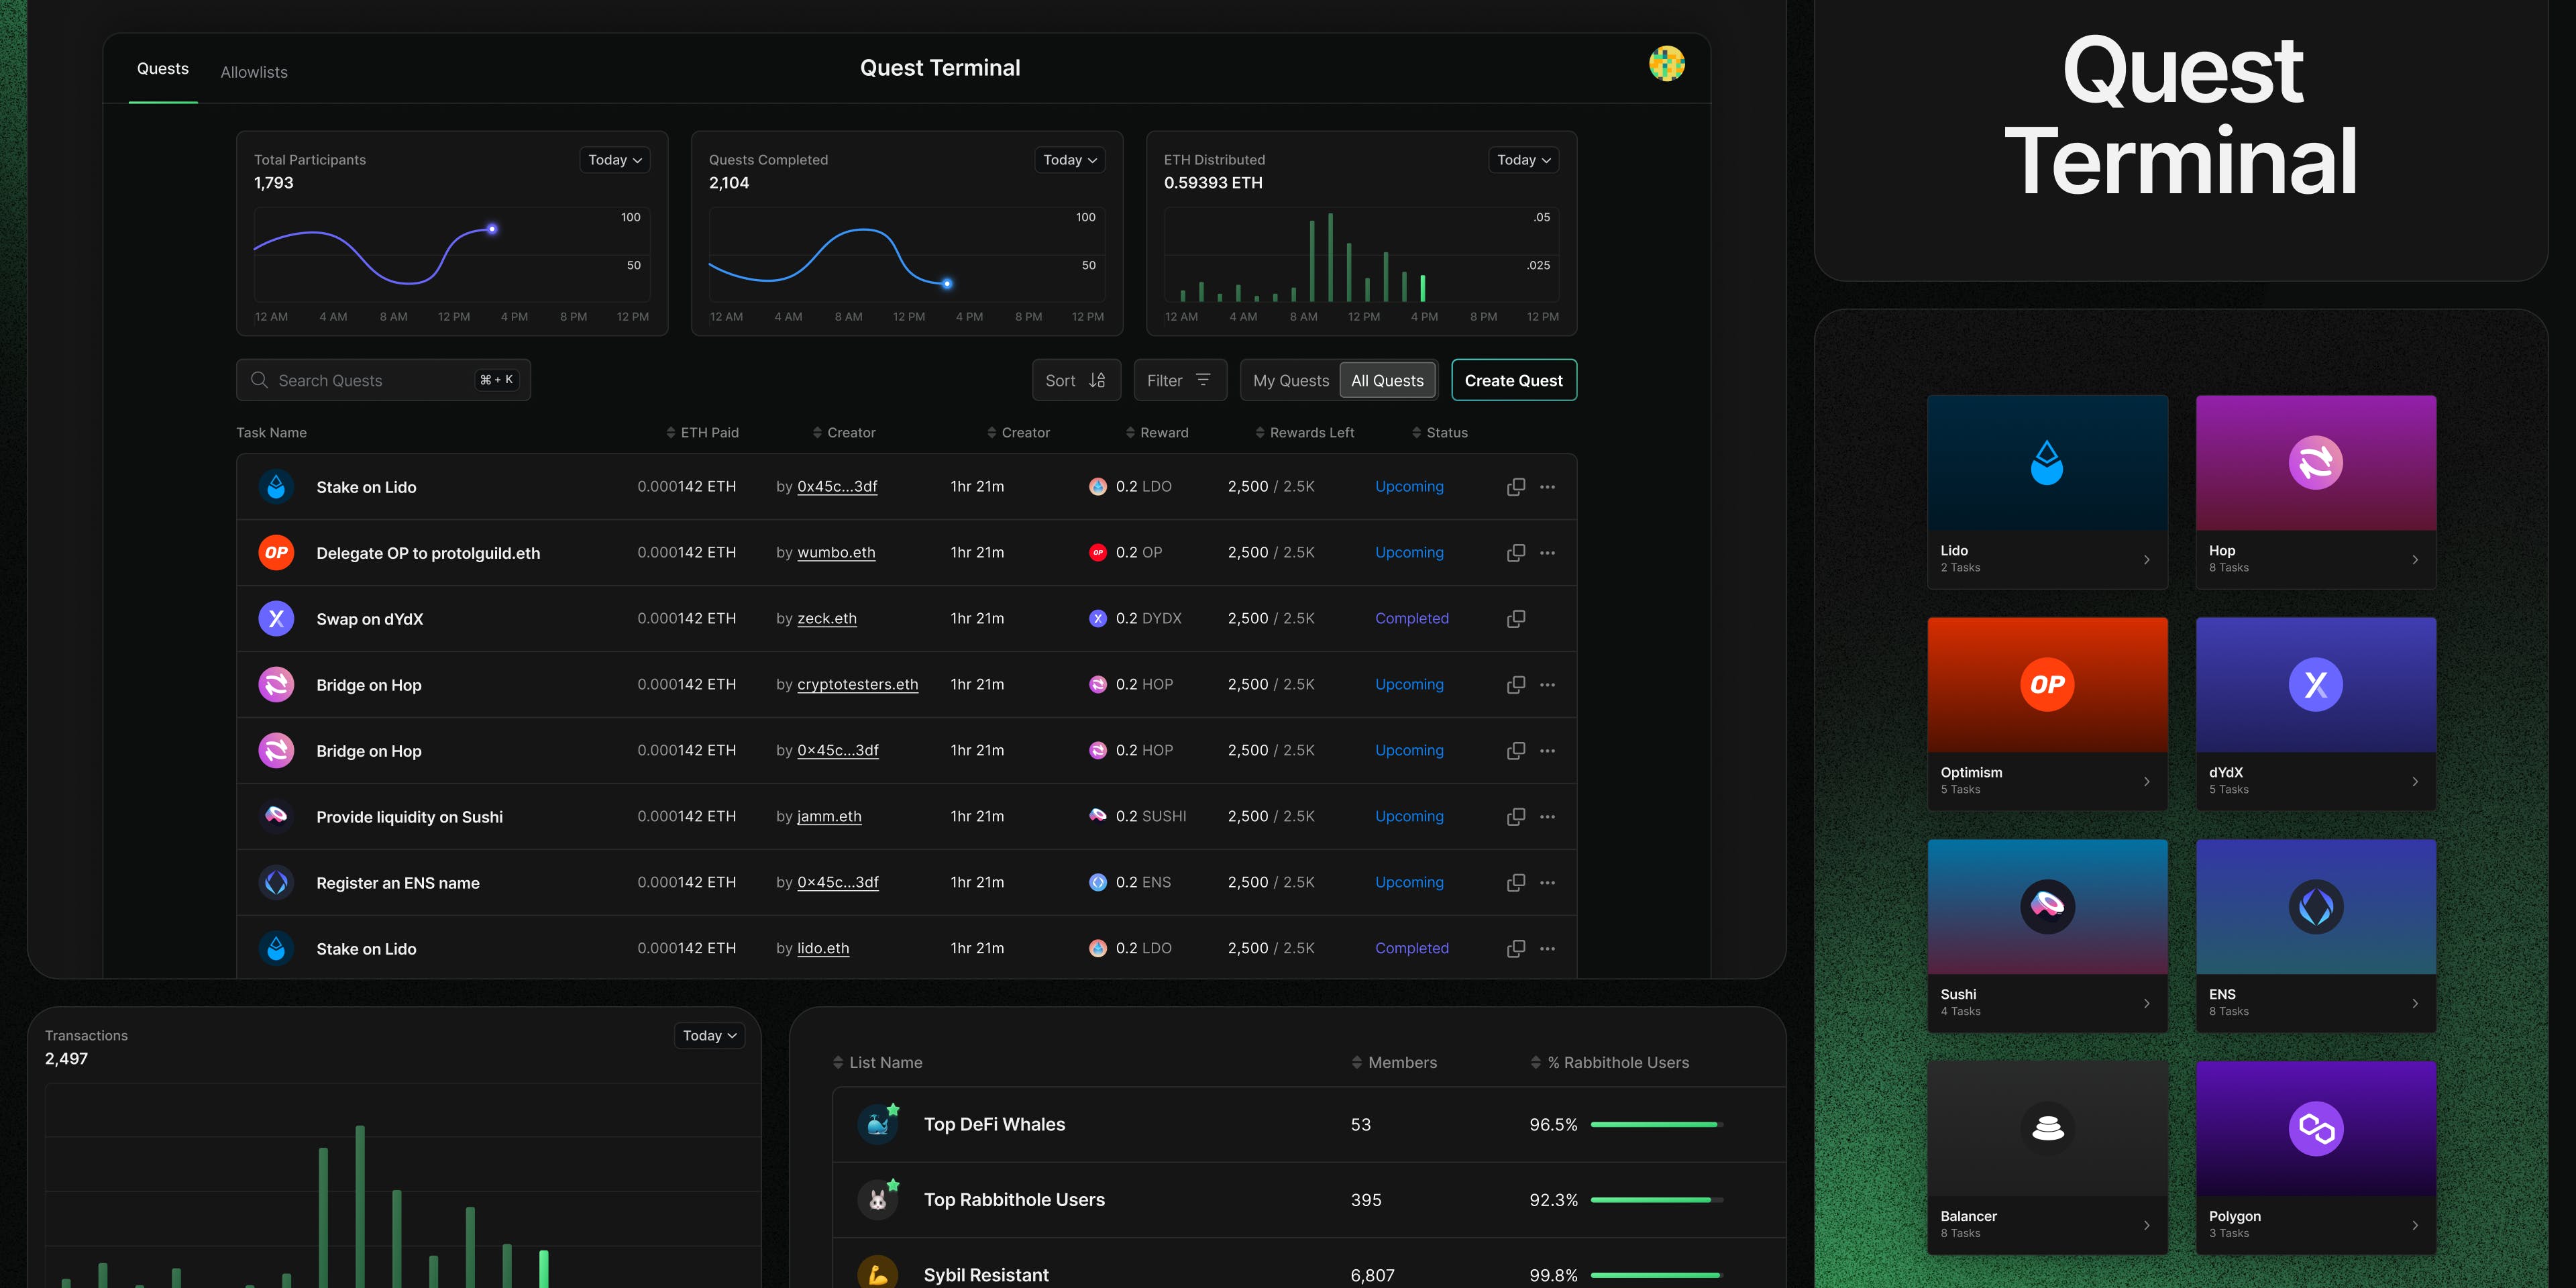
Task: Switch to the Allowlists tab
Action: 254,72
